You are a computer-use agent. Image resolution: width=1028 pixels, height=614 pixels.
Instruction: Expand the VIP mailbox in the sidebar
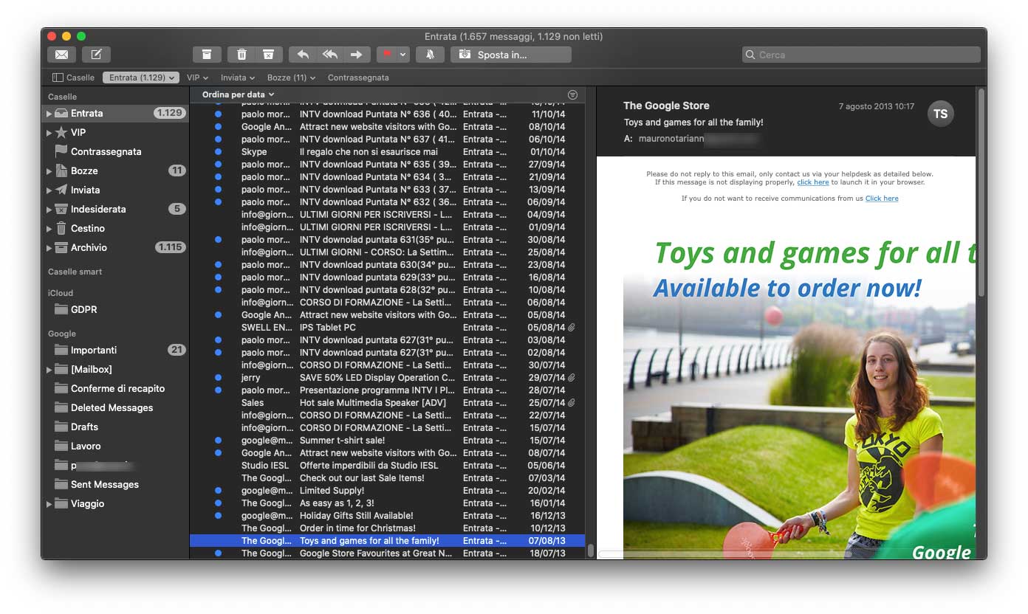coord(49,133)
